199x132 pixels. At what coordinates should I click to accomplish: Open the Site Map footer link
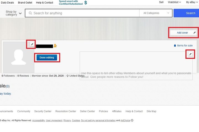(151, 111)
